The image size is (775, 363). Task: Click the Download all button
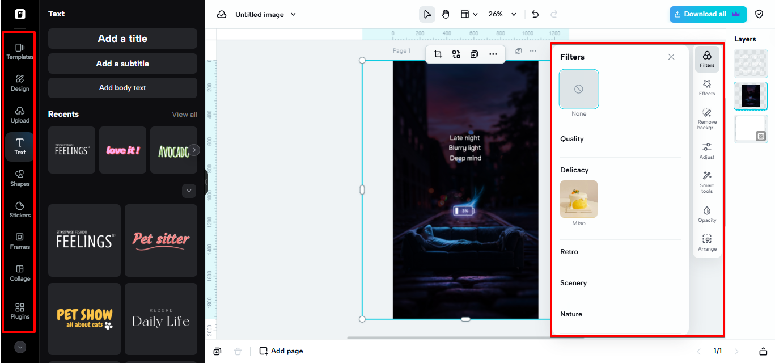708,14
